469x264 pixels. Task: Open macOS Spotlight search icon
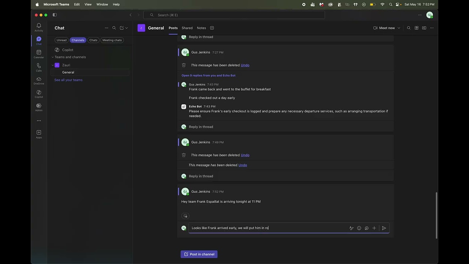(x=391, y=4)
